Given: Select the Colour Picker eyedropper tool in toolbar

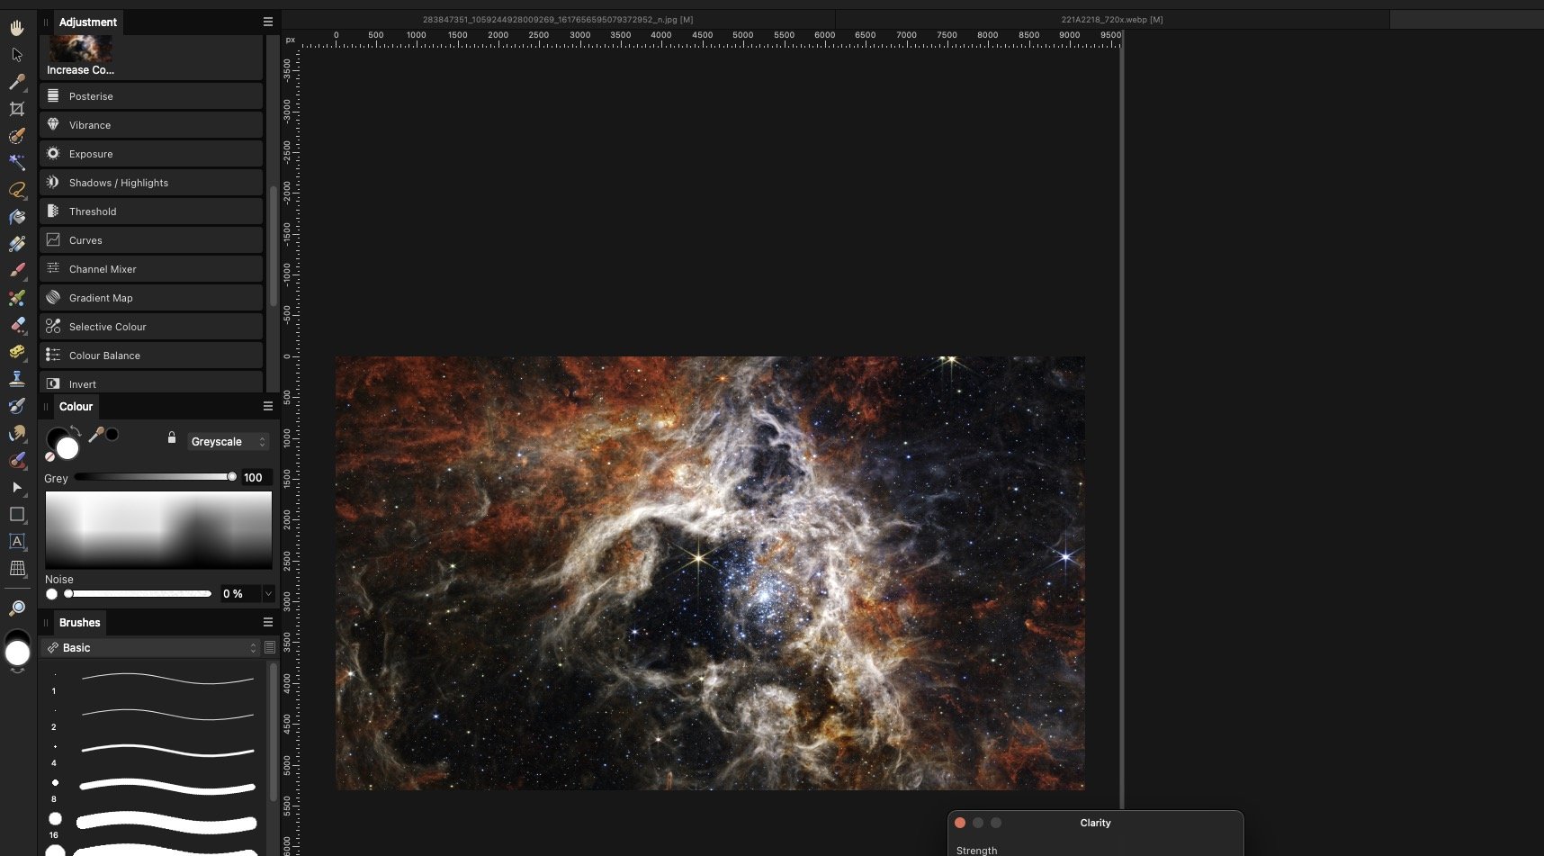Looking at the screenshot, I should click(x=17, y=82).
